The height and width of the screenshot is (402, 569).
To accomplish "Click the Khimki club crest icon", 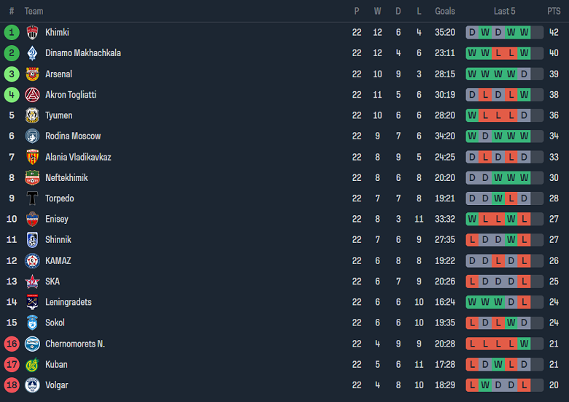I will pos(32,32).
